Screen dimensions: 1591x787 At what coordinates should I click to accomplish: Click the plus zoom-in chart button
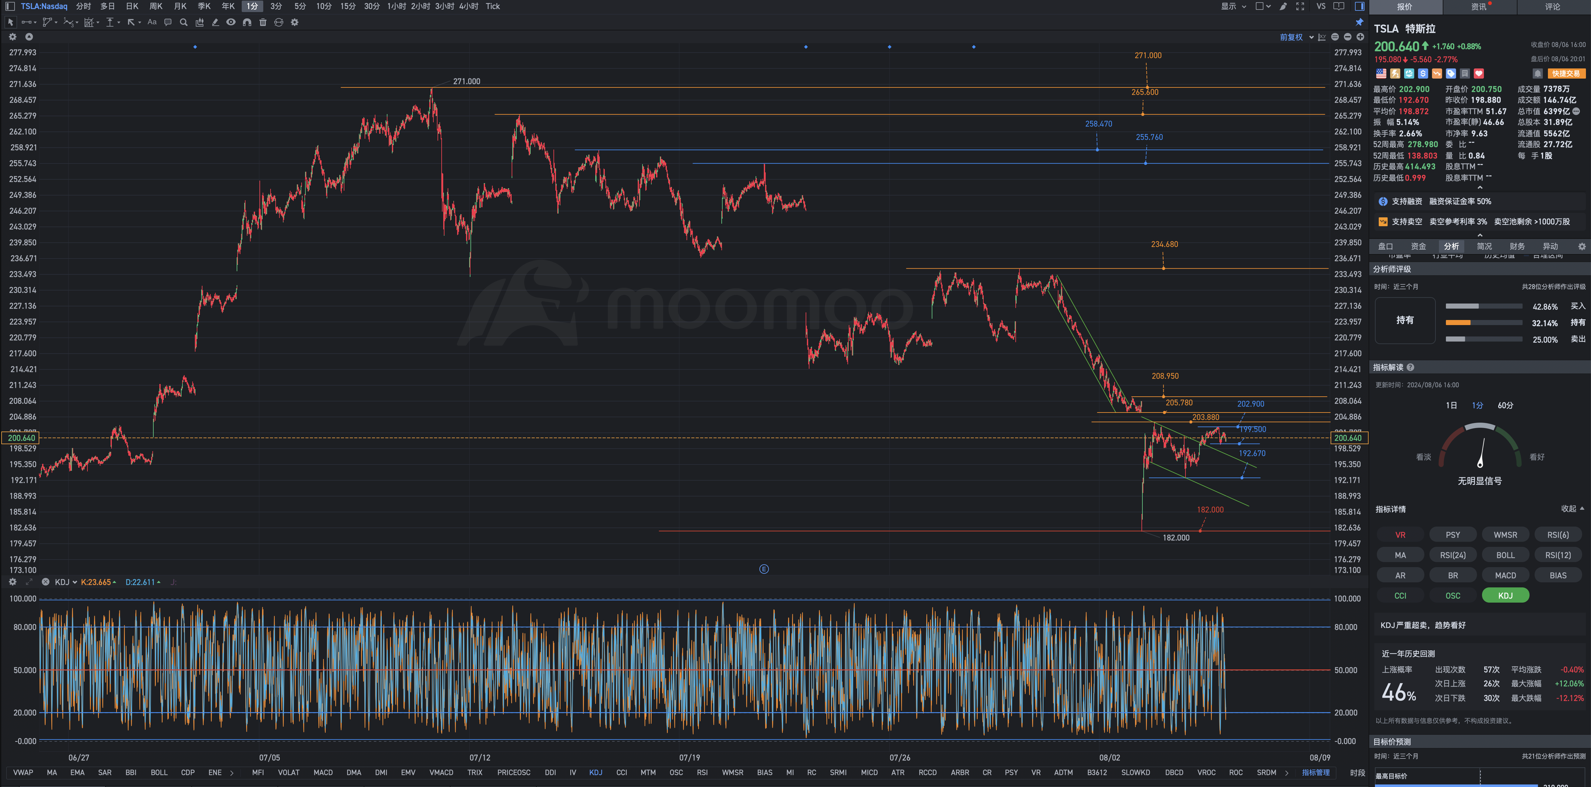(1360, 37)
